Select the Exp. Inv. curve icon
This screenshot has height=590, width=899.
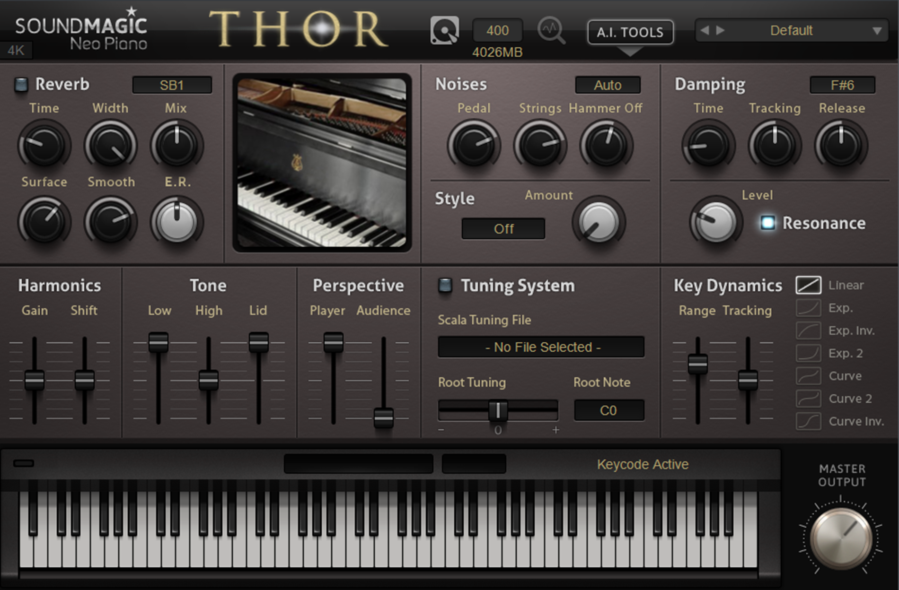point(808,330)
